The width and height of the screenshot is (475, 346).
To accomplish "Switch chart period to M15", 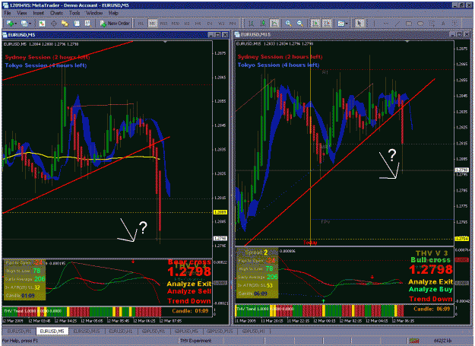I will tap(163, 24).
